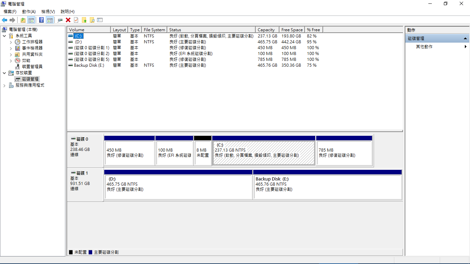Collapse the 存放裝置 tree node

coord(4,73)
